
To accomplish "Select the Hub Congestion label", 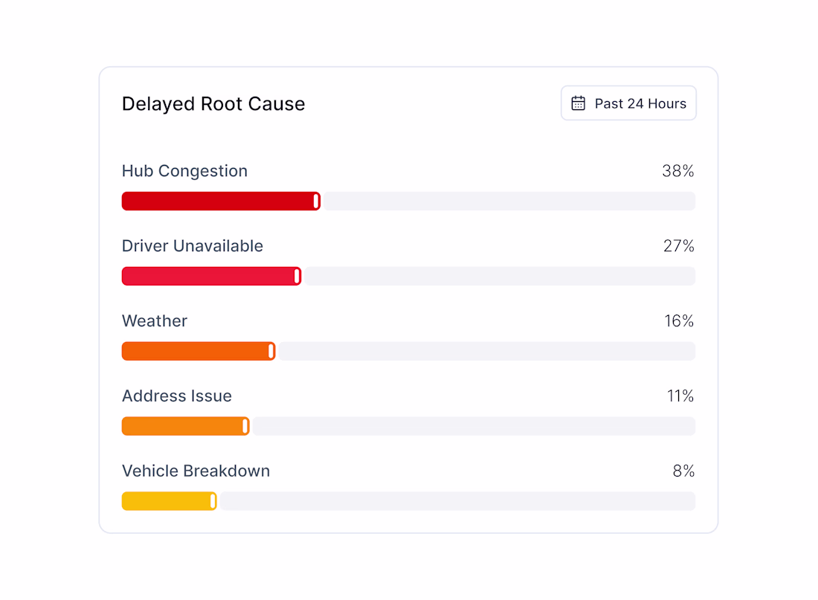I will point(184,171).
